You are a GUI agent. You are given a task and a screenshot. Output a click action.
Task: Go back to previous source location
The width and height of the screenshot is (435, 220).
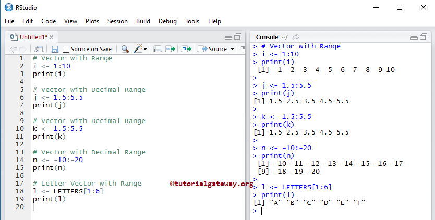14,49
